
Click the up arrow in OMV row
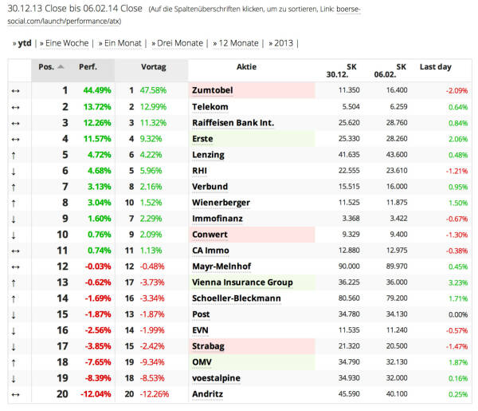click(16, 362)
